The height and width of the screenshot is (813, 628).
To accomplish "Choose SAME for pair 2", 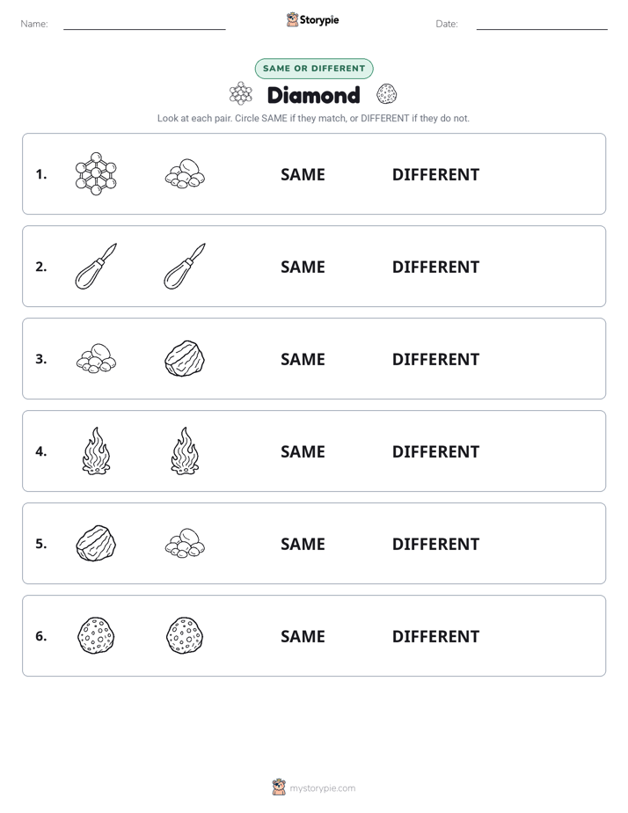I will click(303, 267).
